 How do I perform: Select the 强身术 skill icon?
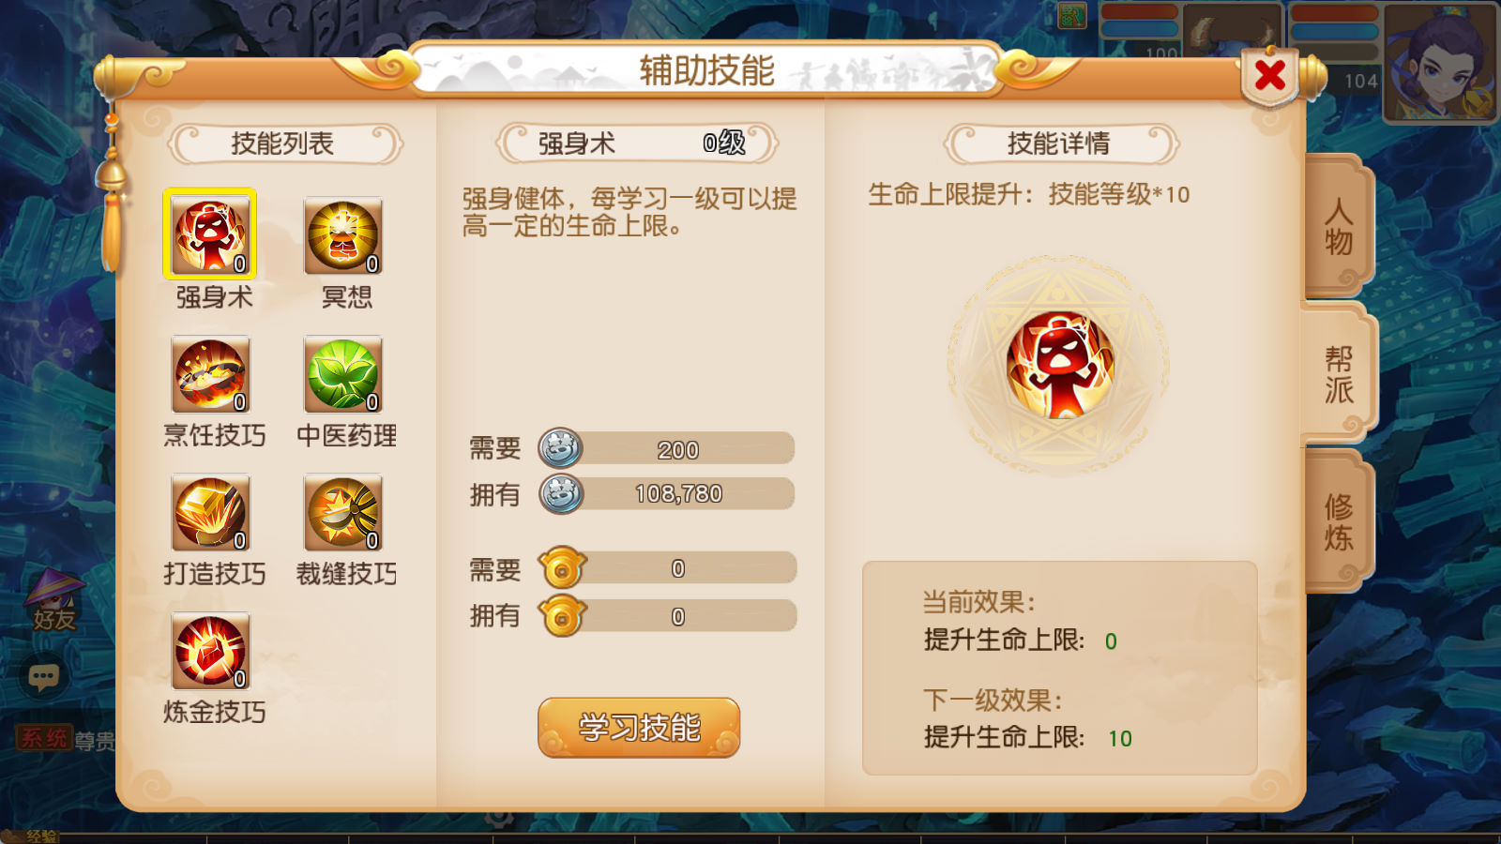click(210, 235)
